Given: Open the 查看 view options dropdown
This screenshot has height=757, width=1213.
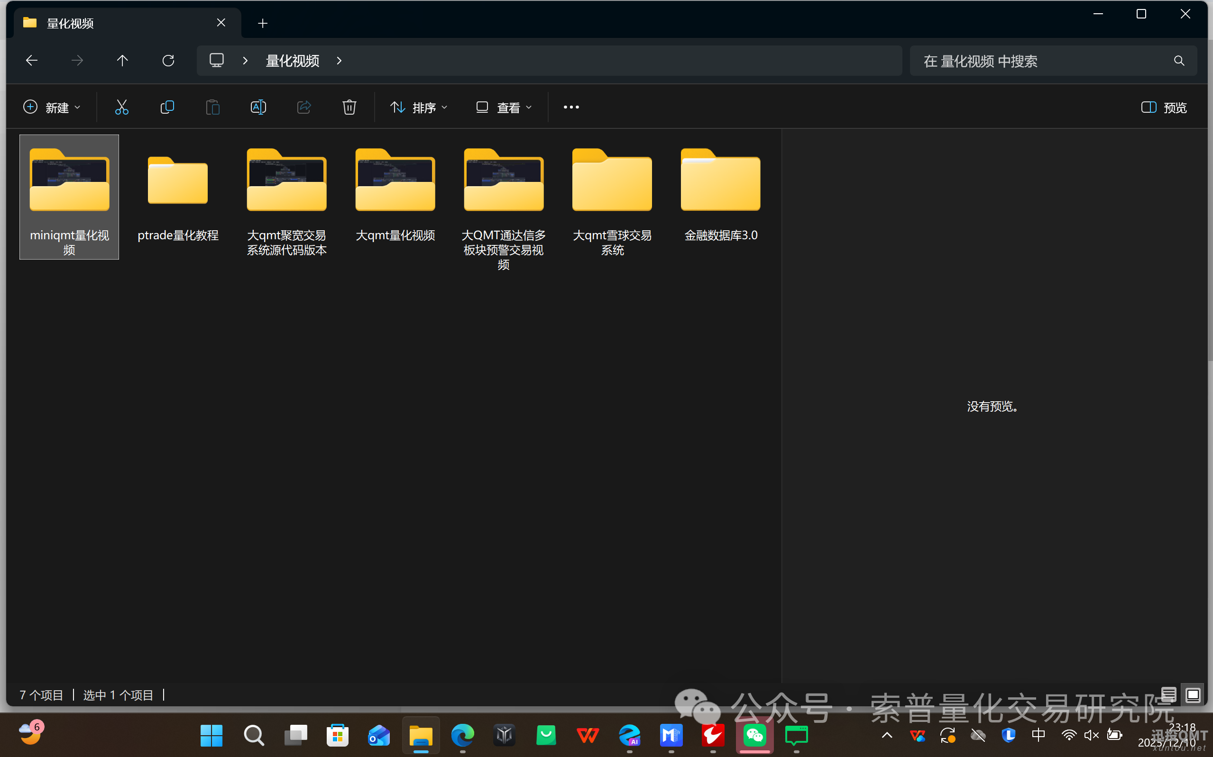Looking at the screenshot, I should (x=503, y=107).
